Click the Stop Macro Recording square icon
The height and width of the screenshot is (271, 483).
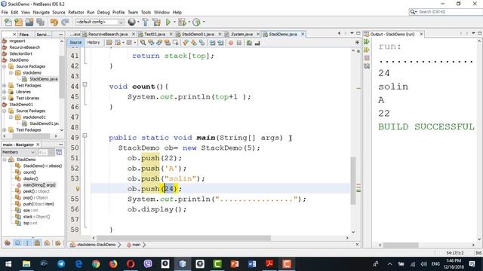[239, 43]
